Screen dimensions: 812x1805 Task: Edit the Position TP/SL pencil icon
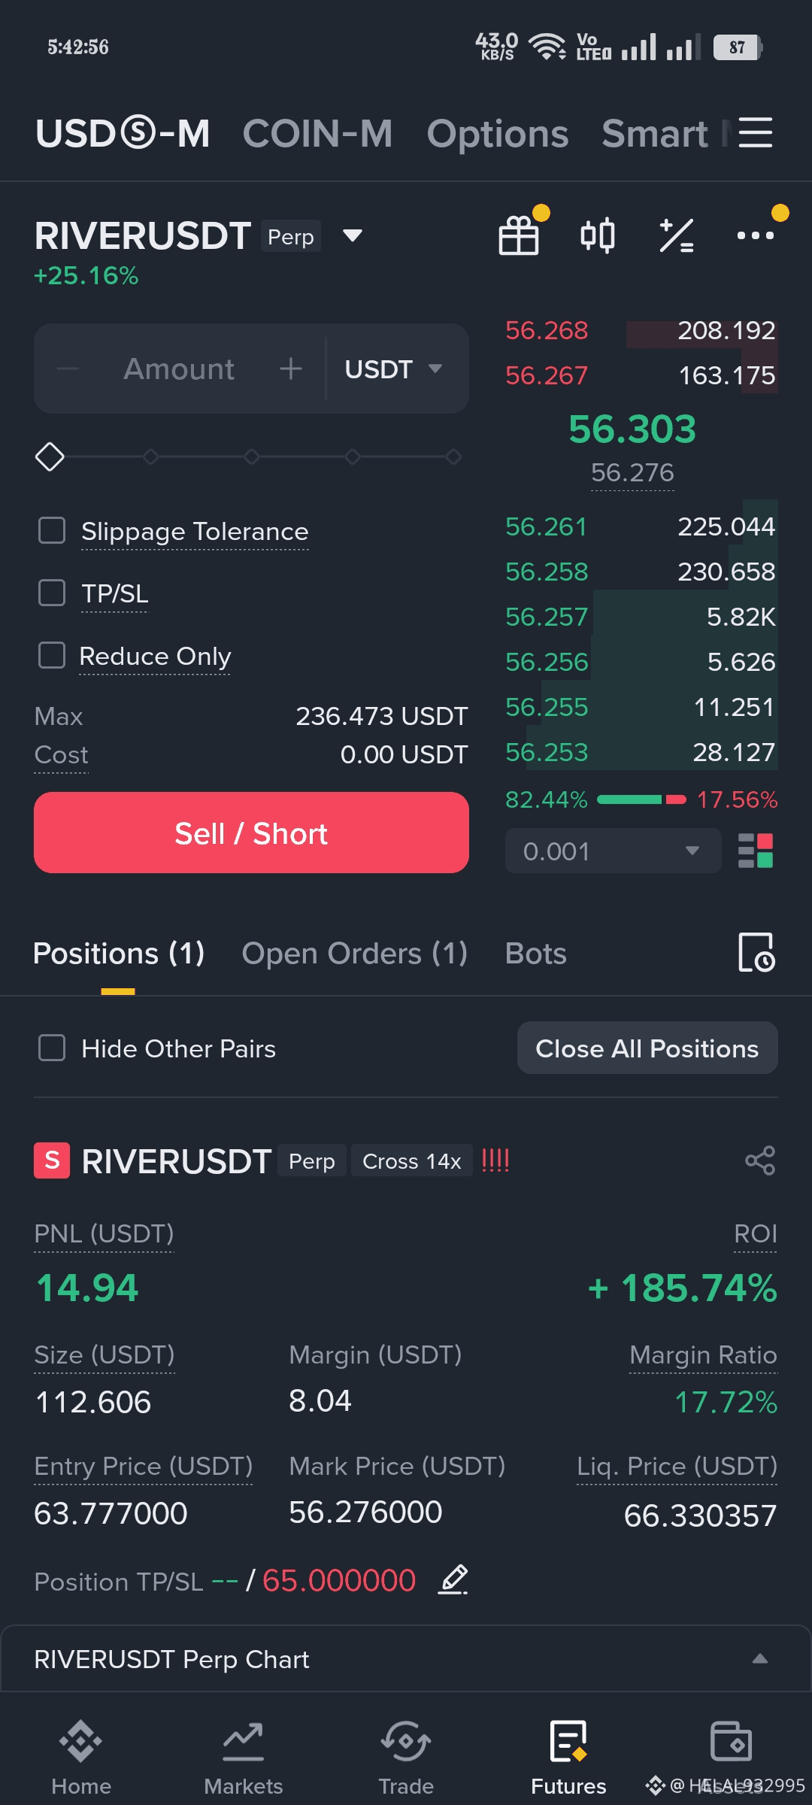coord(453,1579)
